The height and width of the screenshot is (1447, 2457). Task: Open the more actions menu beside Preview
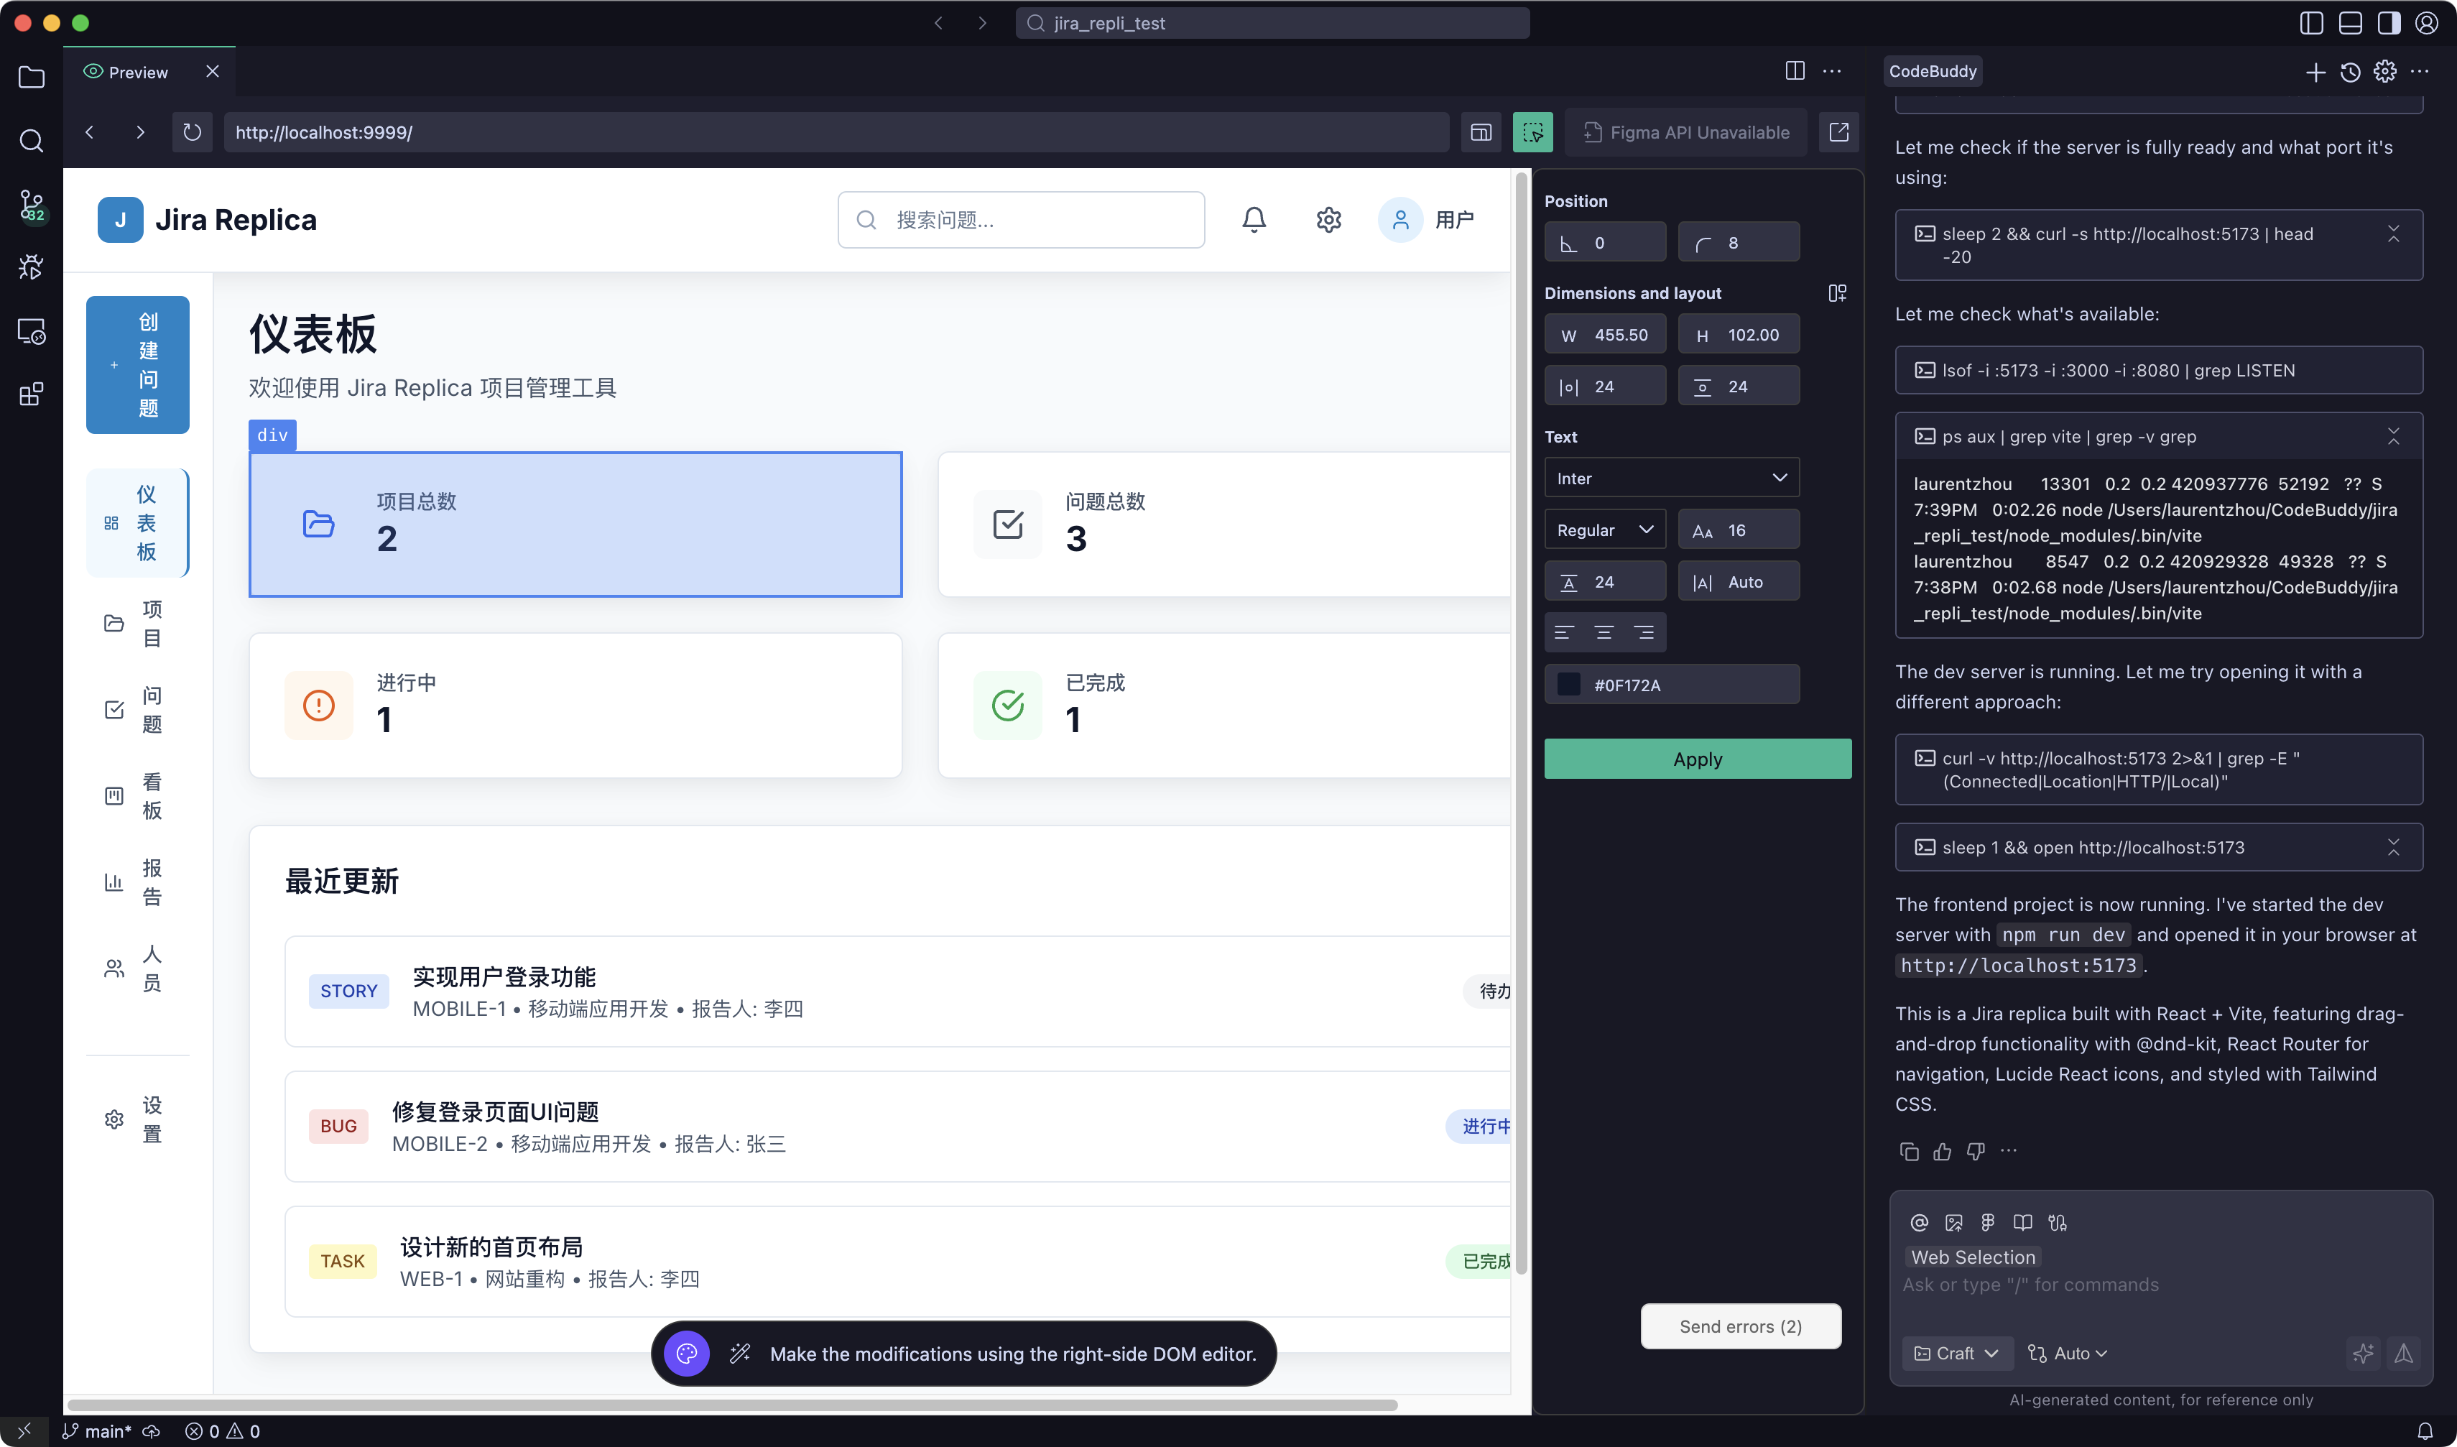(1832, 70)
